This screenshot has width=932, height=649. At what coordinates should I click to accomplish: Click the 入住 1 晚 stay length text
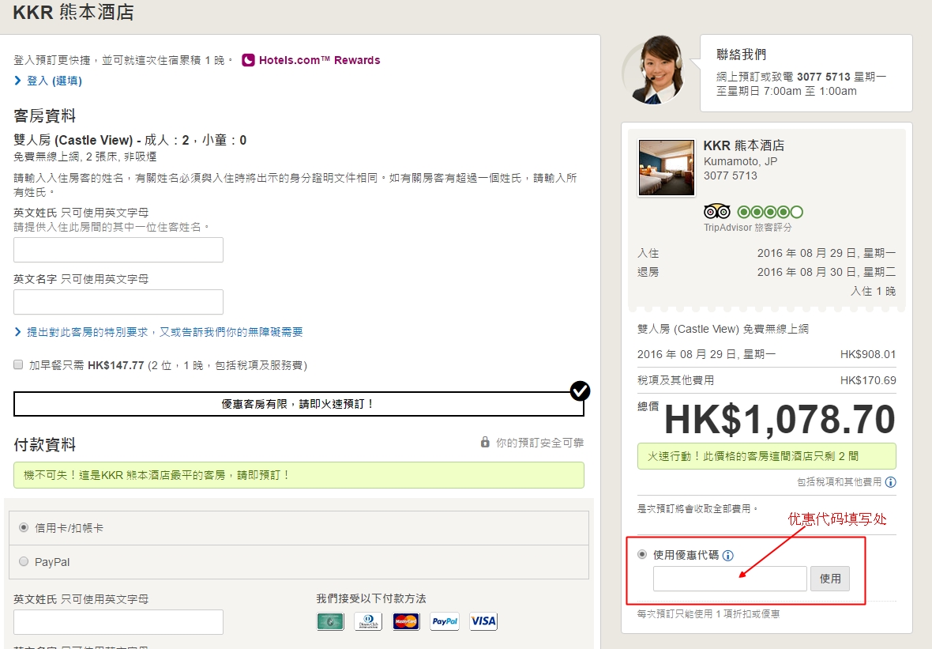(873, 292)
